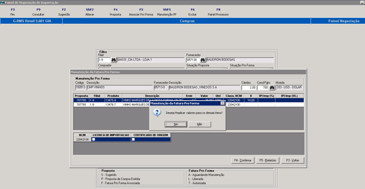
Task: Toggle CERTIFICADO DE ORIGEM checkbox for NCM 22042100
Action: click(x=133, y=139)
